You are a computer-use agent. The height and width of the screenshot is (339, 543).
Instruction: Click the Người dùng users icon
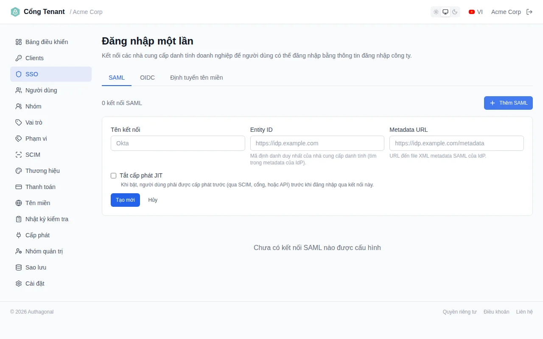tap(19, 90)
